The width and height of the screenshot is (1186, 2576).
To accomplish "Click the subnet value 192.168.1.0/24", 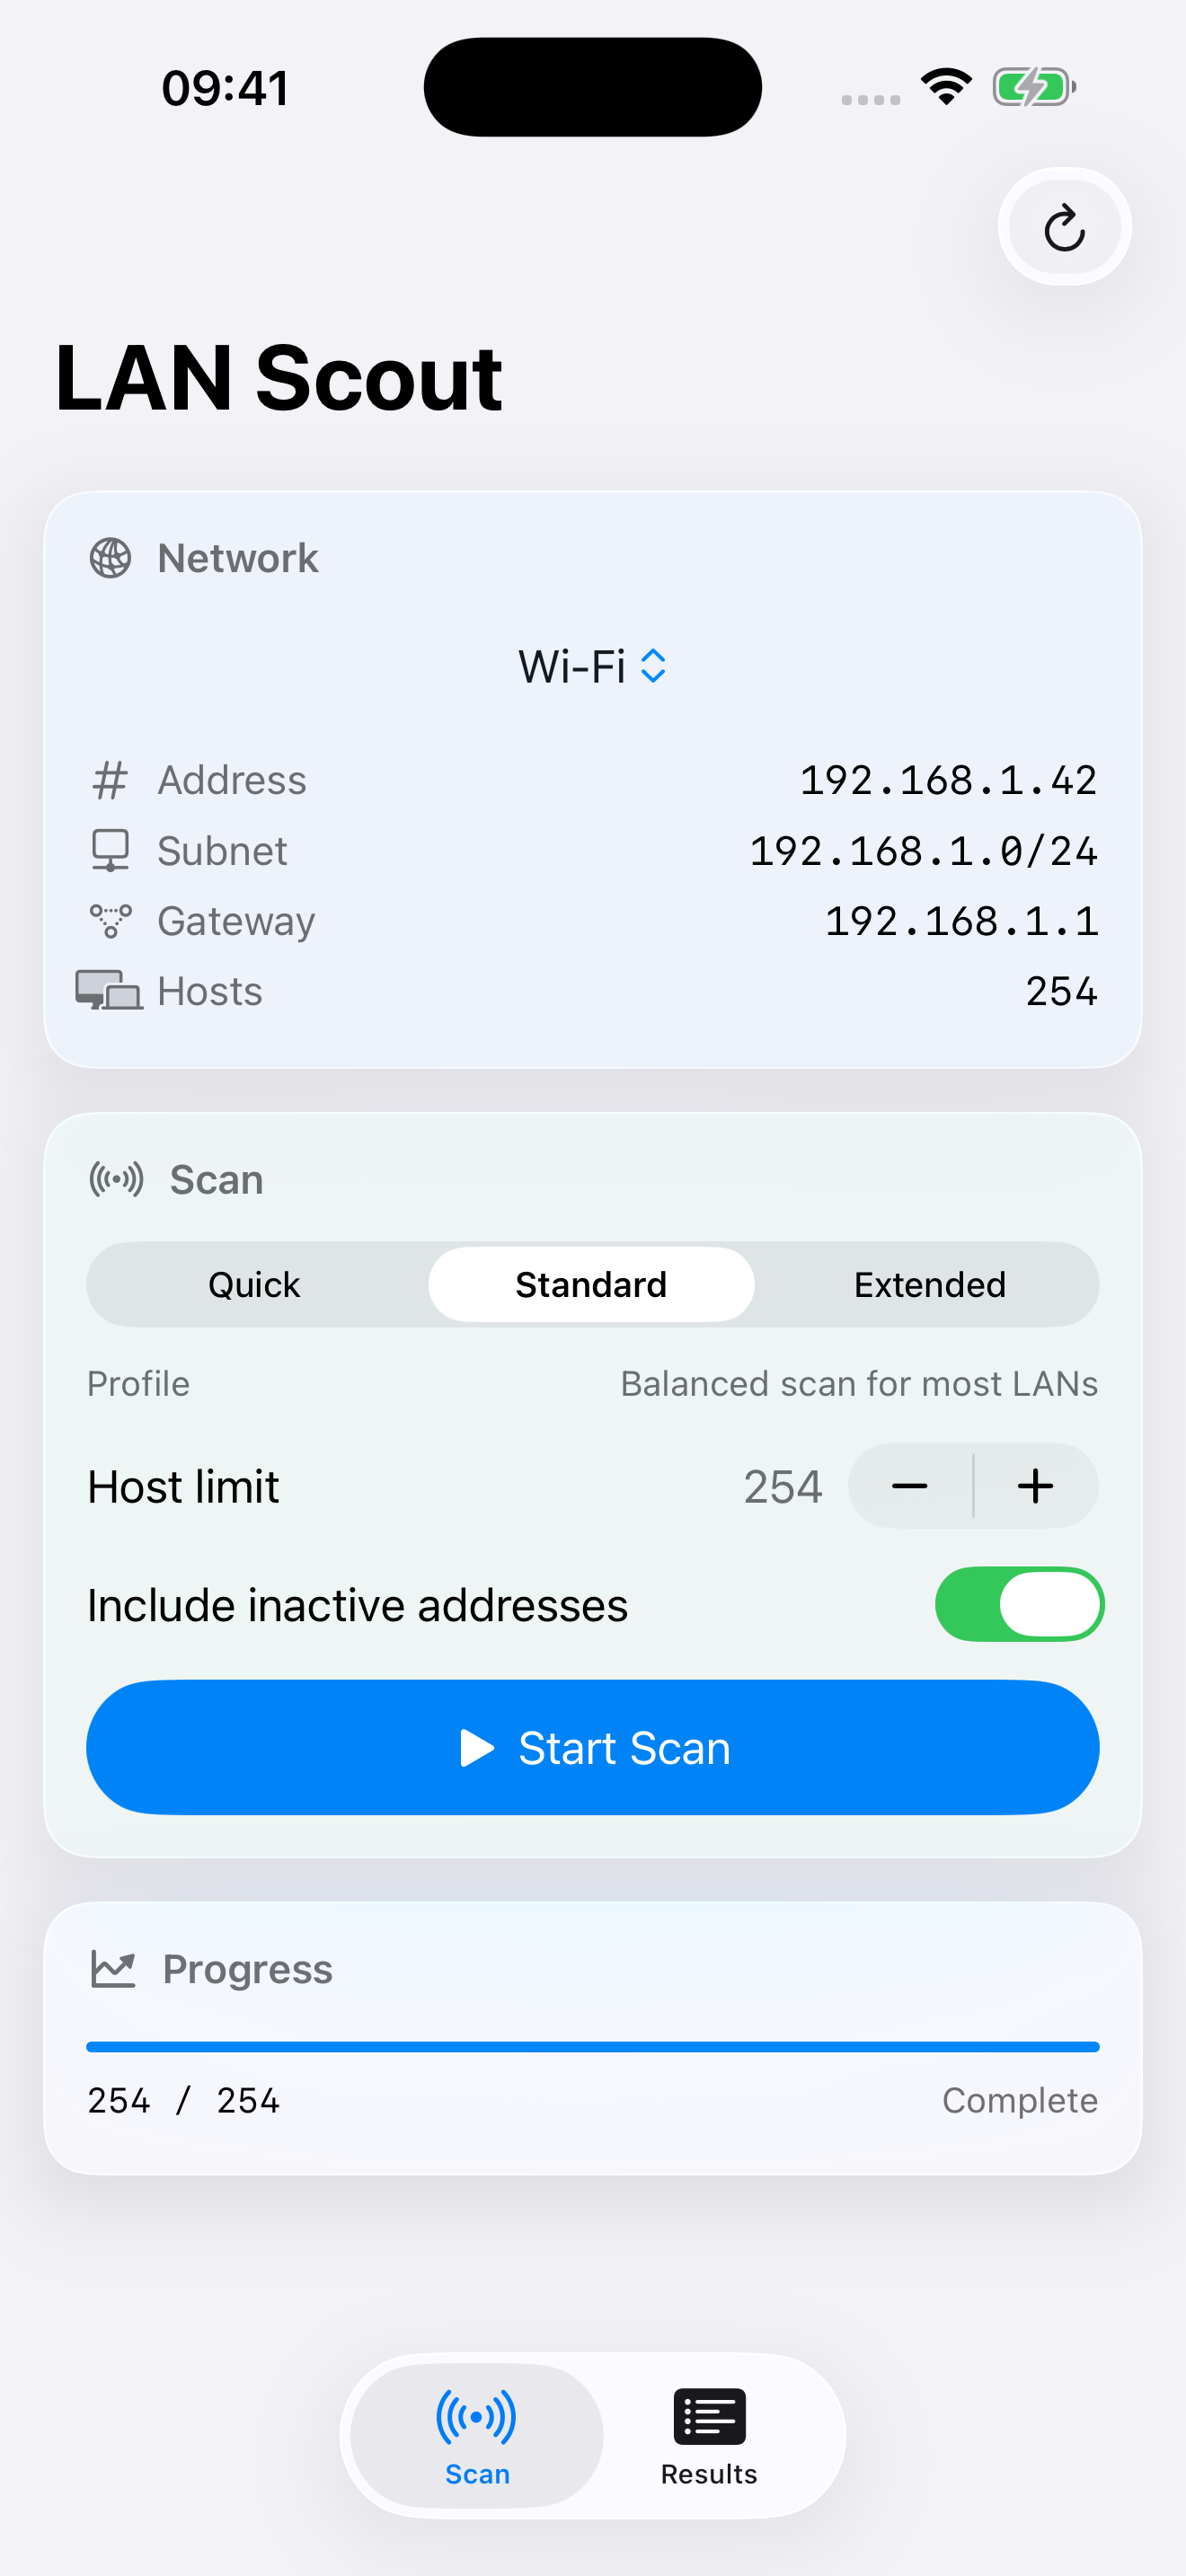I will (x=923, y=851).
